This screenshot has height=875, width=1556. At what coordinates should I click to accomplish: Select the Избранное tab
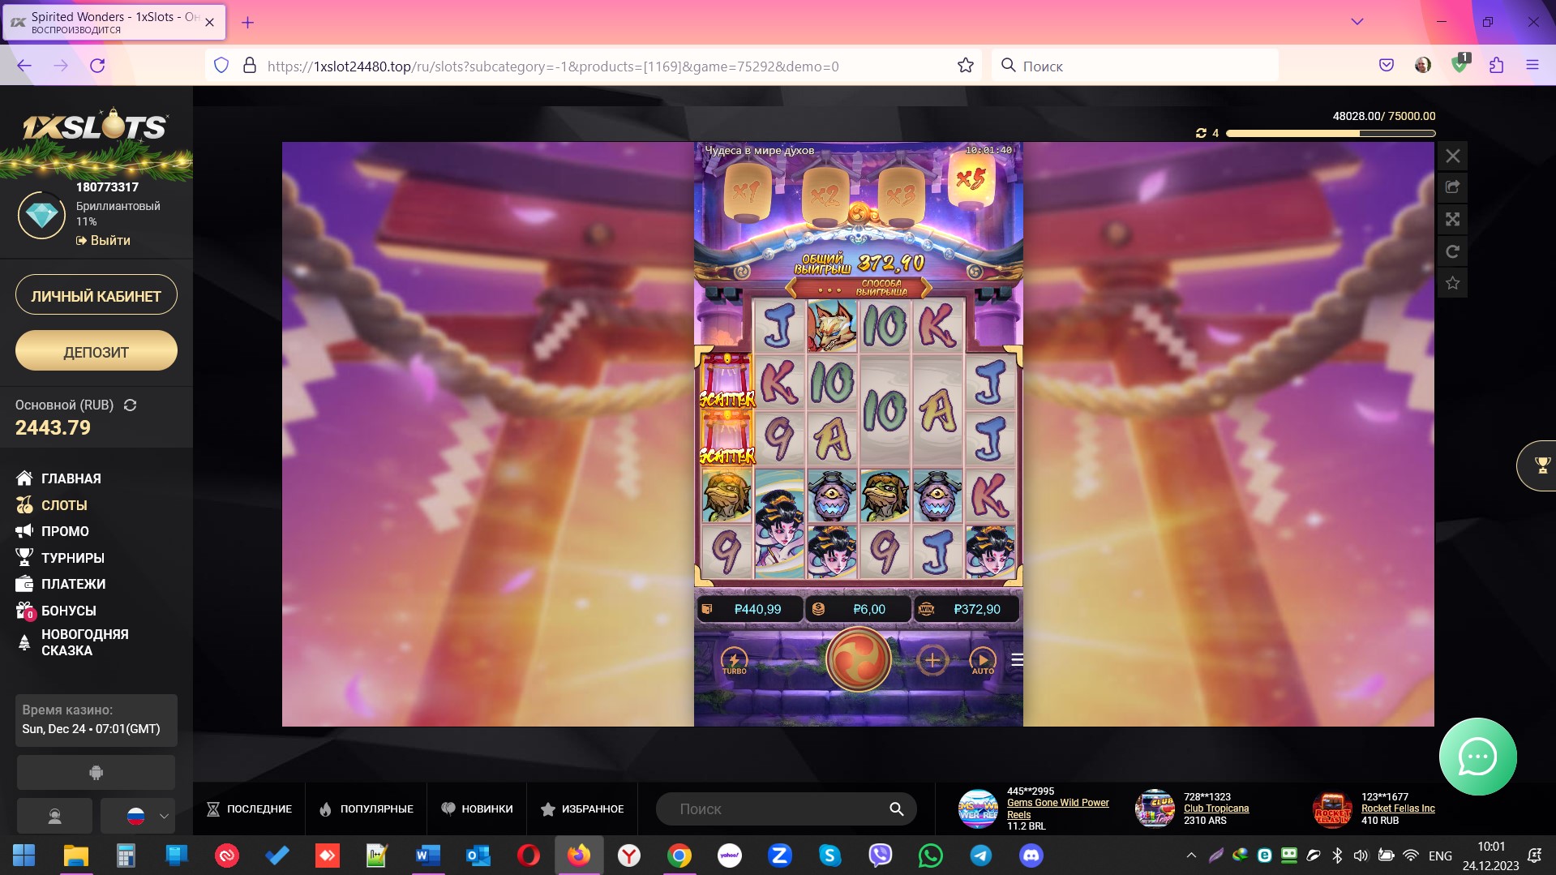pyautogui.click(x=582, y=809)
